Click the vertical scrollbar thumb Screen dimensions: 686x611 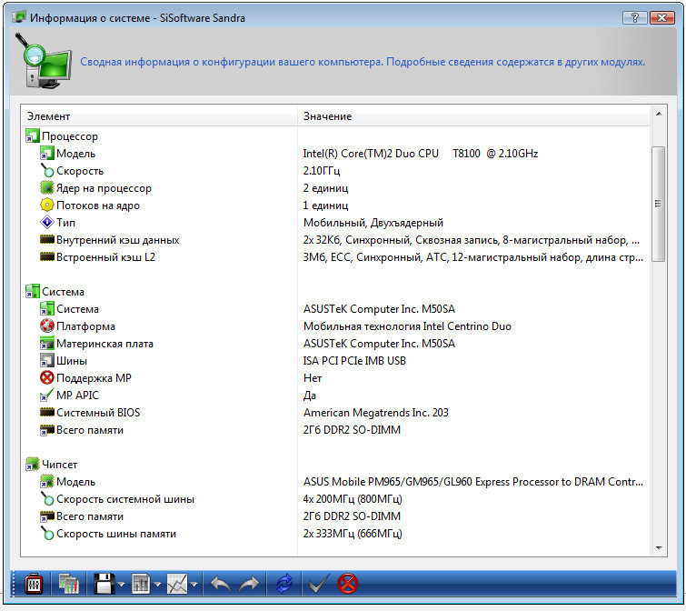coord(659,204)
